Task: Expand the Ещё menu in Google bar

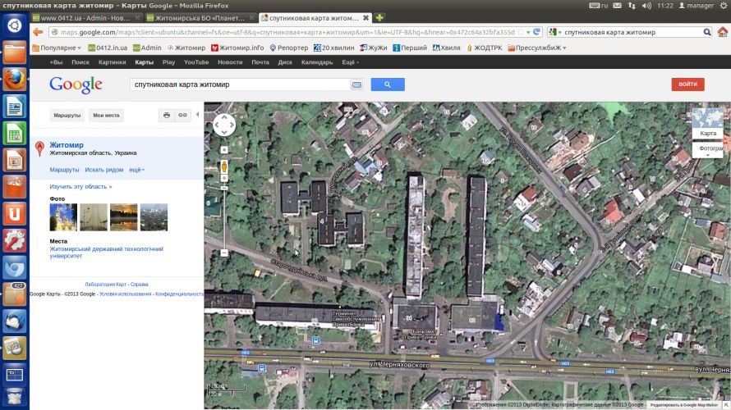Action: [350, 61]
